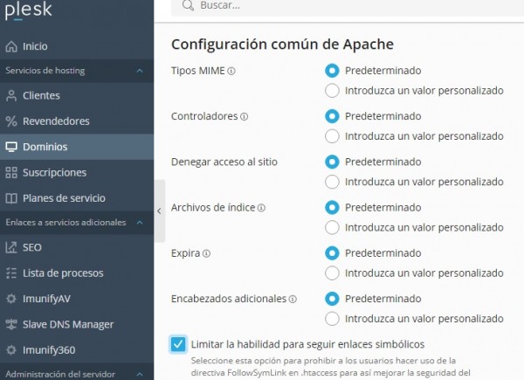Select custom value radio for Expira
524x380 pixels.
[x=332, y=273]
